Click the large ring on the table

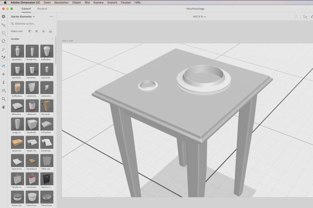(204, 79)
